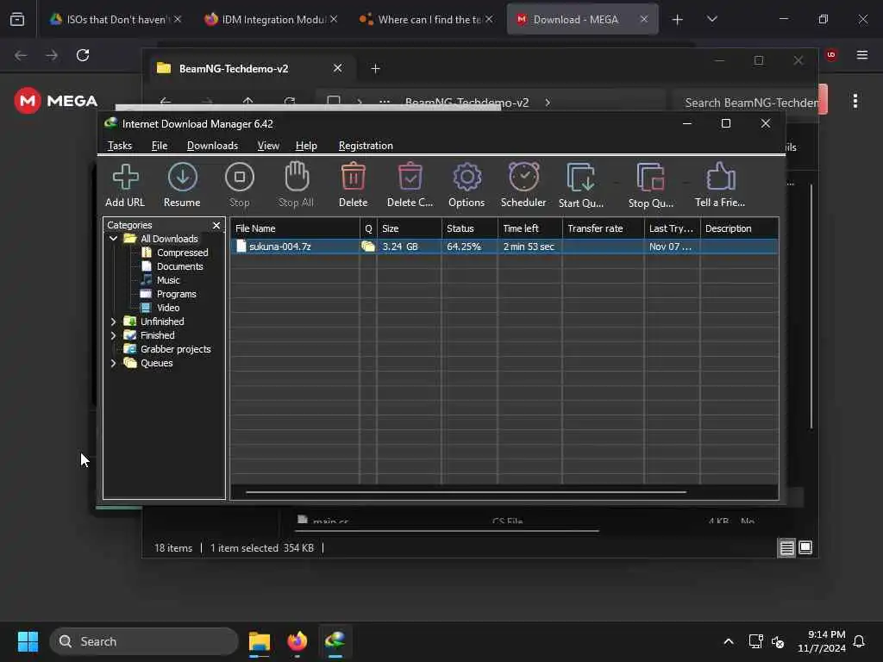Delete the selected download via trash icon

[x=353, y=185]
